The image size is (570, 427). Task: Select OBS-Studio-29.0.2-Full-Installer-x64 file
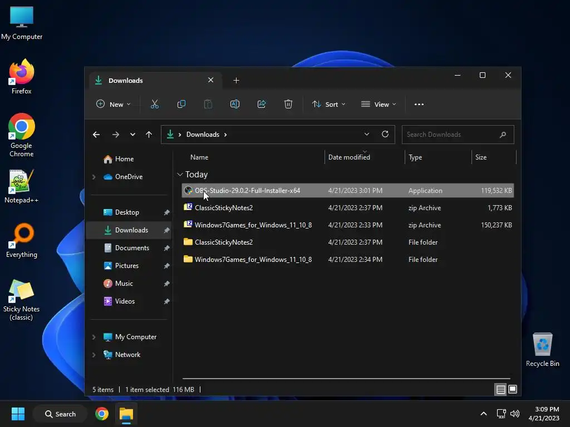(347, 191)
